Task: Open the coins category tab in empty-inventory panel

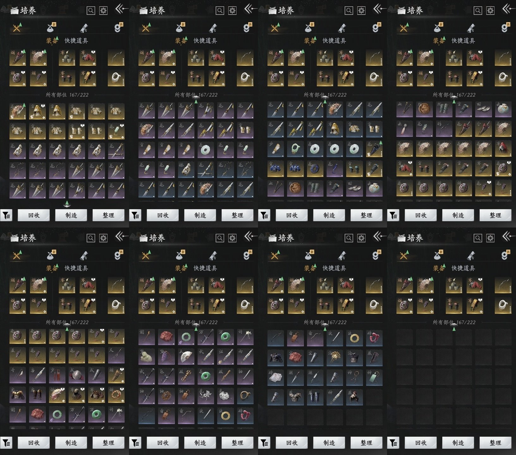Action: 505,256
